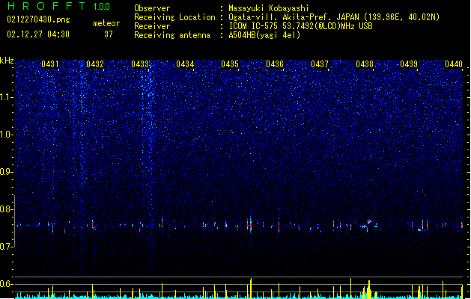Click the 0434 time marker

[185, 64]
